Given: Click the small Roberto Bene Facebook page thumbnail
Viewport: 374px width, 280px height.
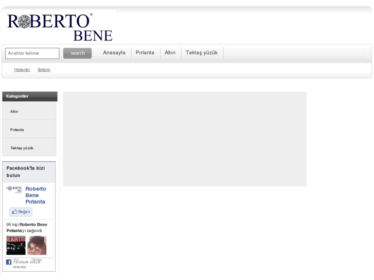Looking at the screenshot, I should (x=14, y=190).
